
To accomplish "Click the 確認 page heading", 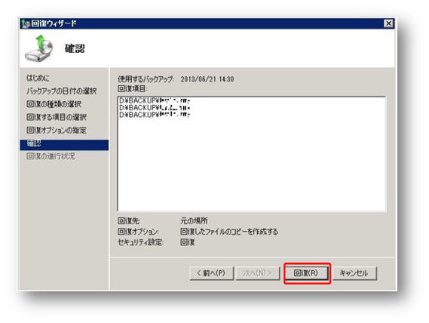I will [75, 49].
